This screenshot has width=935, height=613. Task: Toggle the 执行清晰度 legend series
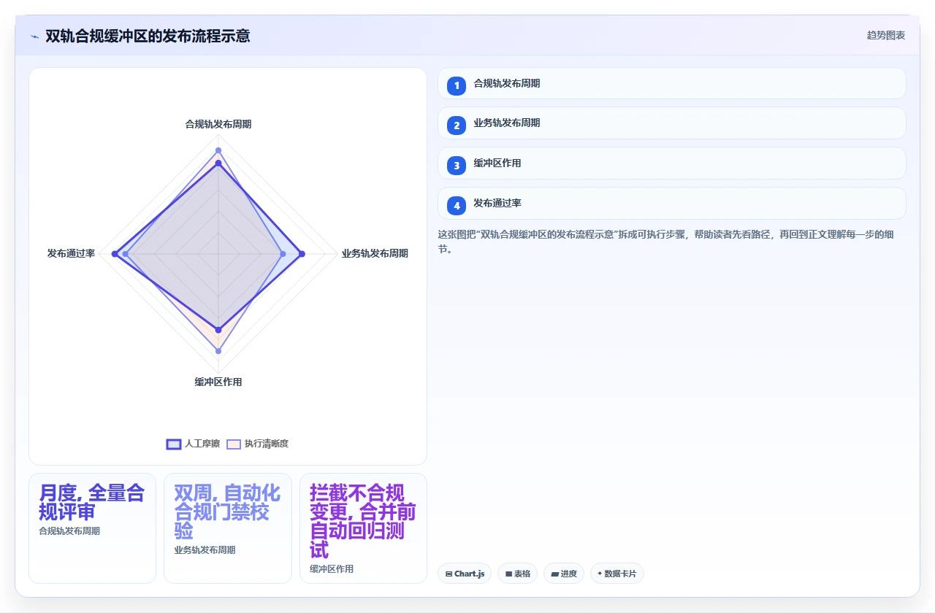(257, 444)
